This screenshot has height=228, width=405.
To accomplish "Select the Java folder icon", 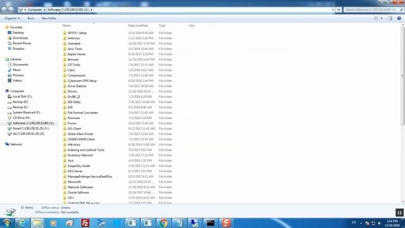I will coord(65,160).
